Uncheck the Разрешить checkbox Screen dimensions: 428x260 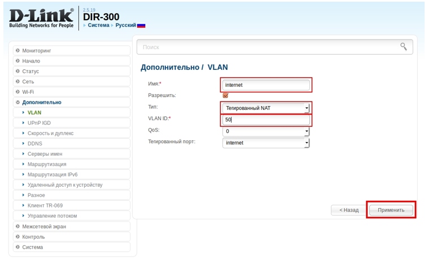(226, 95)
